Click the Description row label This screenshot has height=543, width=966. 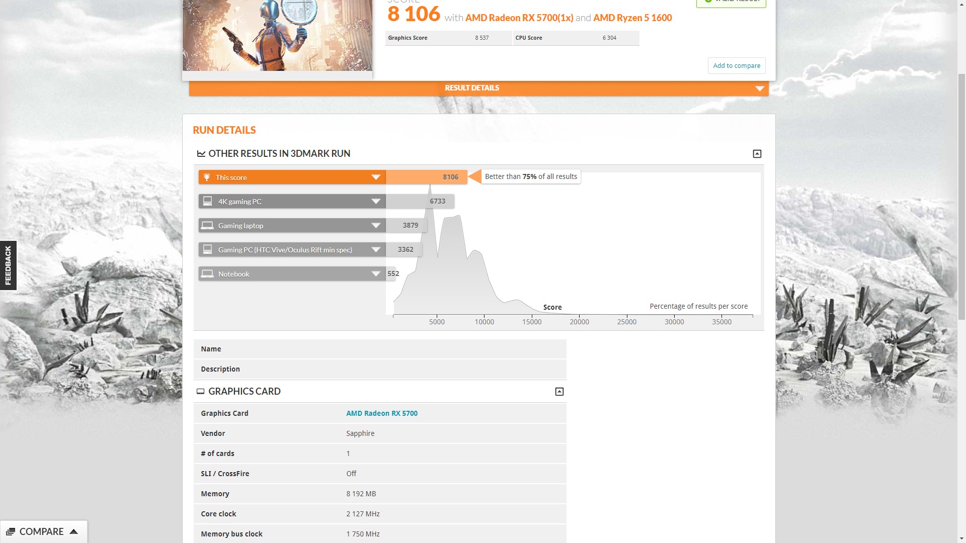[220, 369]
